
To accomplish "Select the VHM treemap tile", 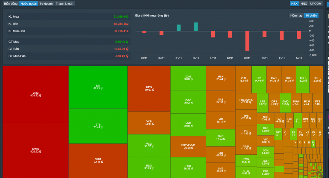I will 98,161.
